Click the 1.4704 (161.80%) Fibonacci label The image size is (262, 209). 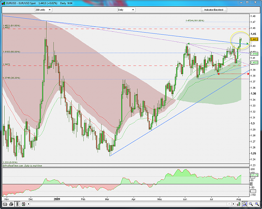(195, 20)
